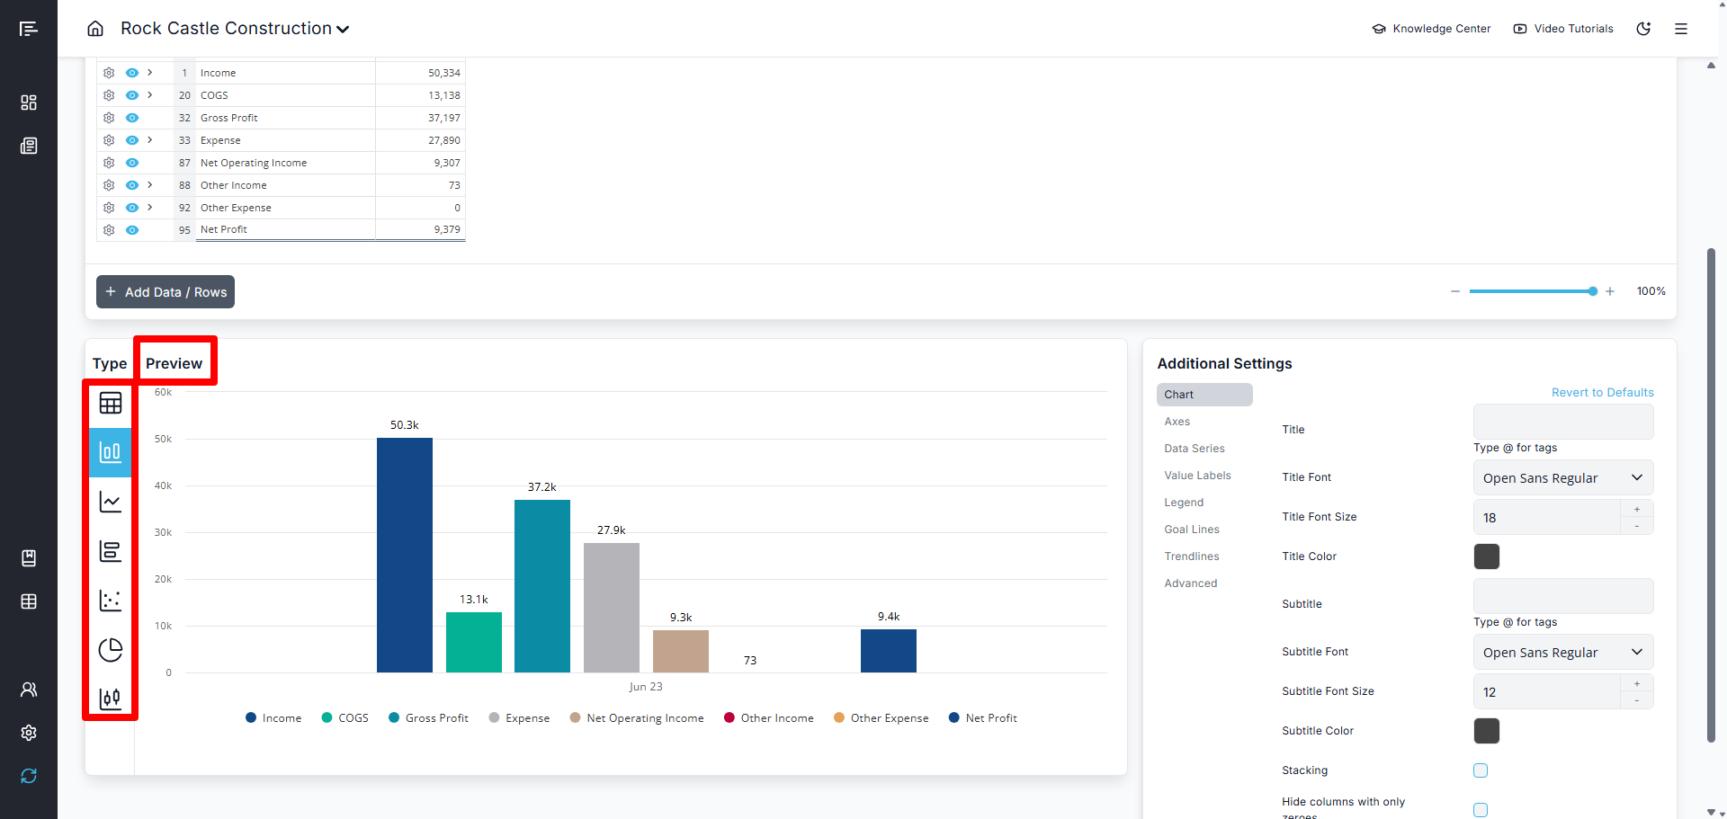Hide the COGS row with eye icon
Image resolution: width=1727 pixels, height=819 pixels.
132,95
